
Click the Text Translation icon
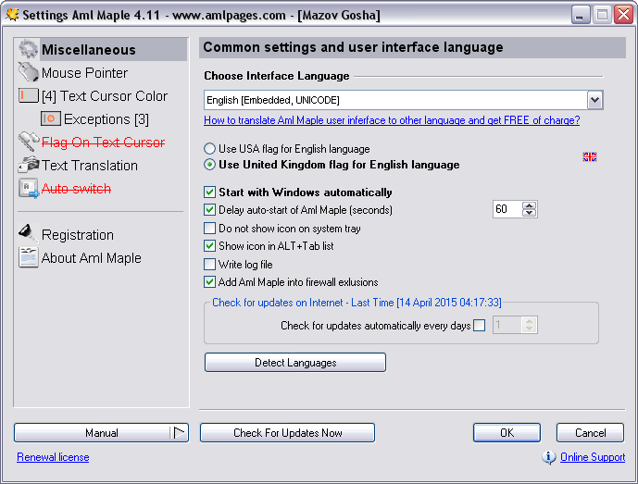pos(28,165)
